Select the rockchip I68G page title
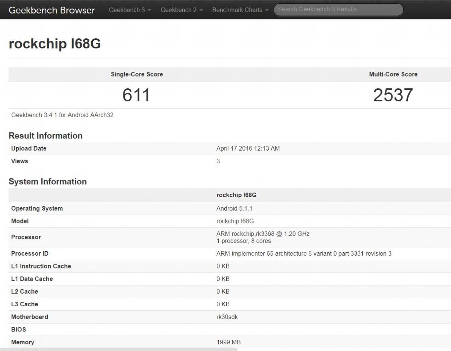Screen dimensions: 451x351 pyautogui.click(x=55, y=44)
